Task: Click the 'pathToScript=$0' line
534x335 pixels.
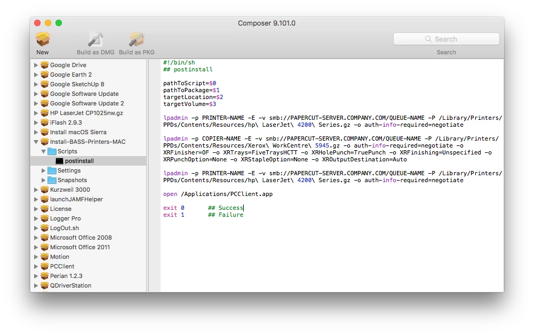Action: pyautogui.click(x=190, y=83)
